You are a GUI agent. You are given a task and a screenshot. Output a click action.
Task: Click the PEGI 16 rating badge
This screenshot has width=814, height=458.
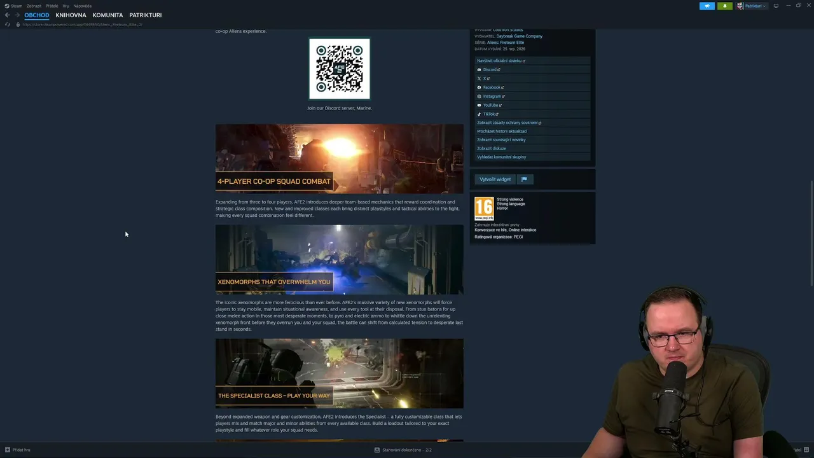[484, 209]
